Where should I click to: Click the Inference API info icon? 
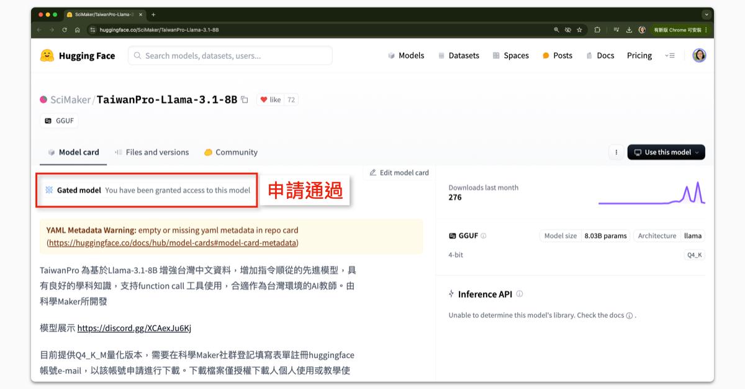(520, 294)
